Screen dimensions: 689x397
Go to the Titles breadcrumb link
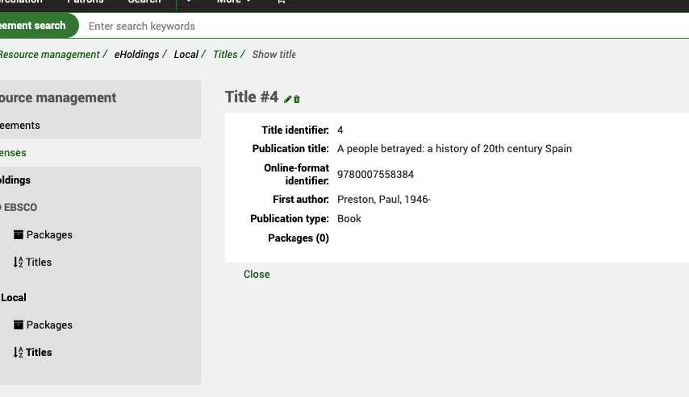click(225, 55)
